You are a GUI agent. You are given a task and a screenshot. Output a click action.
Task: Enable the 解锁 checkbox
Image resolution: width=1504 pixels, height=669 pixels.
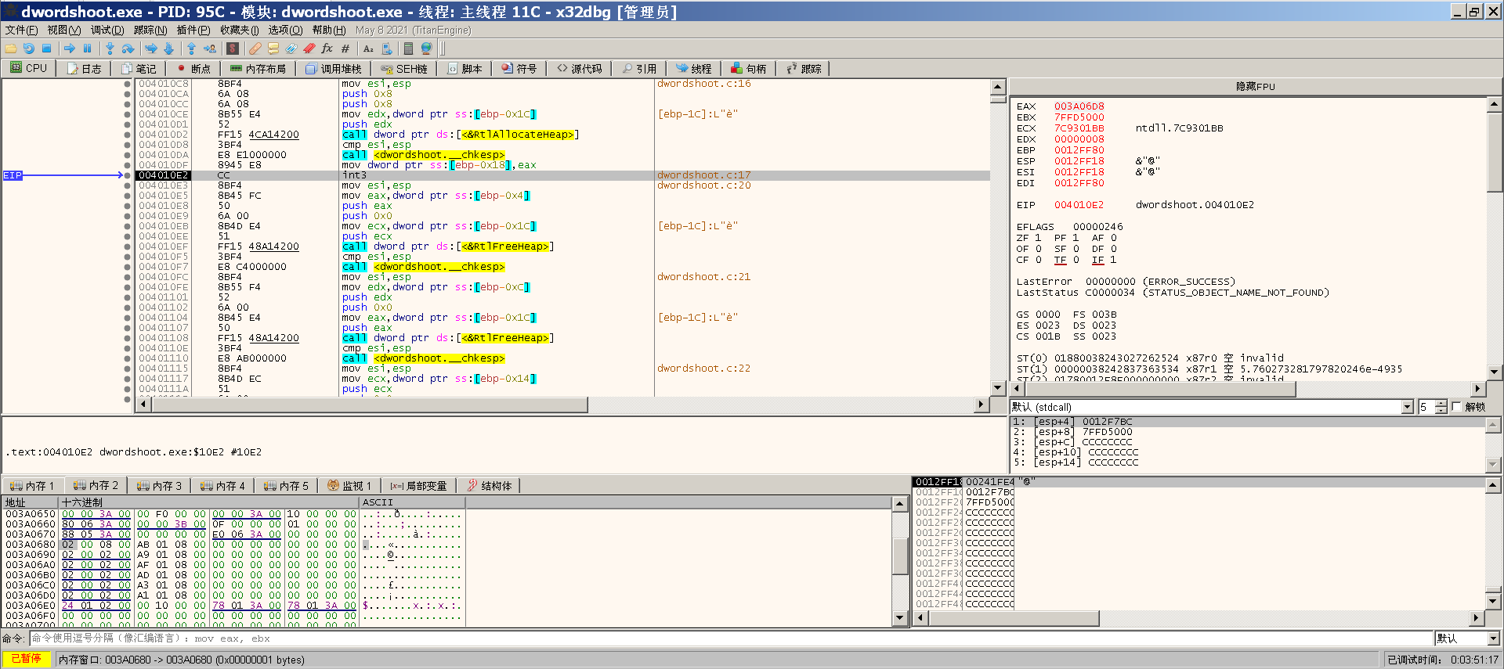pyautogui.click(x=1456, y=407)
